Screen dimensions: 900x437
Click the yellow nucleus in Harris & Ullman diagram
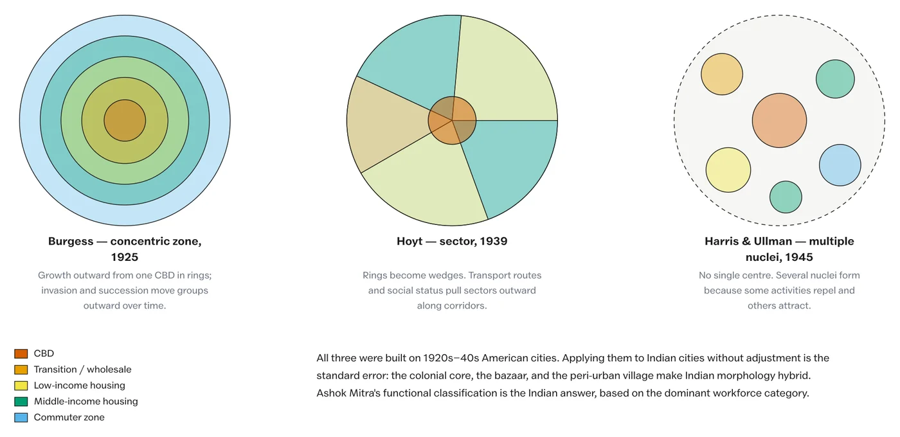tap(728, 170)
